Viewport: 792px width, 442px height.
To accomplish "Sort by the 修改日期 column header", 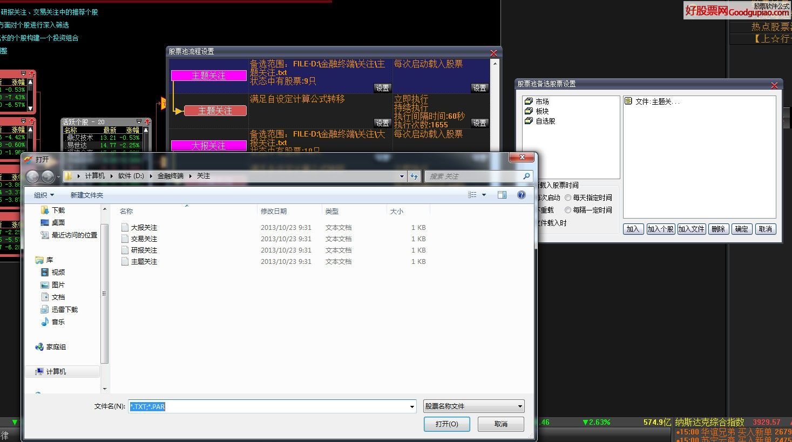I will (274, 211).
